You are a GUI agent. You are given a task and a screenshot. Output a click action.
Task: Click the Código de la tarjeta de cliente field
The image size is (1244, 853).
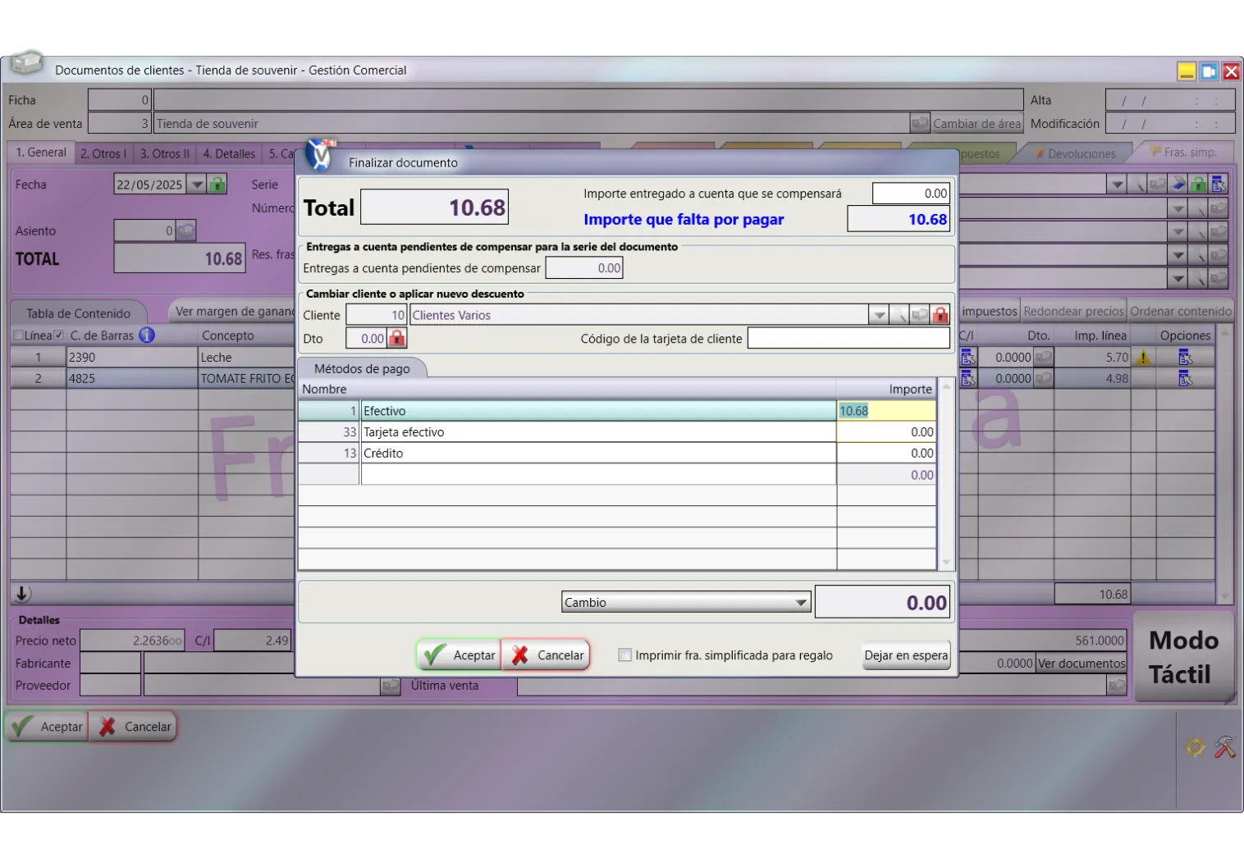pyautogui.click(x=848, y=338)
